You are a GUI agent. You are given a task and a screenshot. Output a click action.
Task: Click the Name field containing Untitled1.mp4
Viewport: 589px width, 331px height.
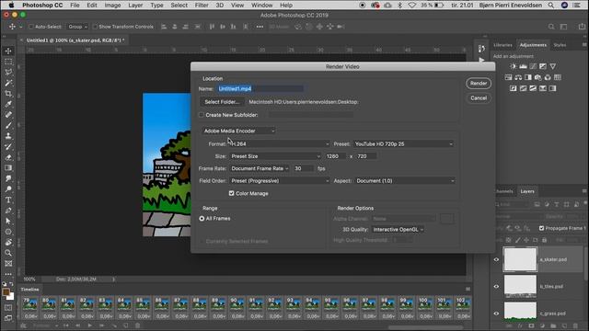pyautogui.click(x=260, y=89)
